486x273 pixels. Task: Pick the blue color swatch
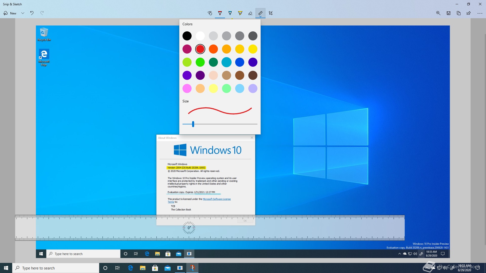click(240, 62)
